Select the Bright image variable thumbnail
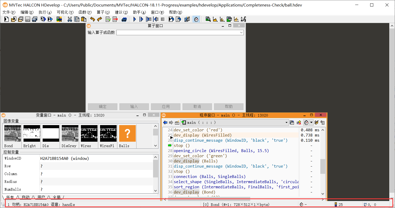This screenshot has height=208, width=395. pos(32,133)
